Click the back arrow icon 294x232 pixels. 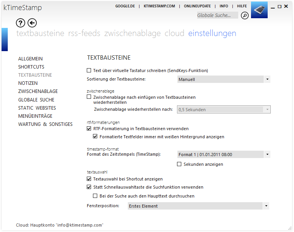[32, 23]
